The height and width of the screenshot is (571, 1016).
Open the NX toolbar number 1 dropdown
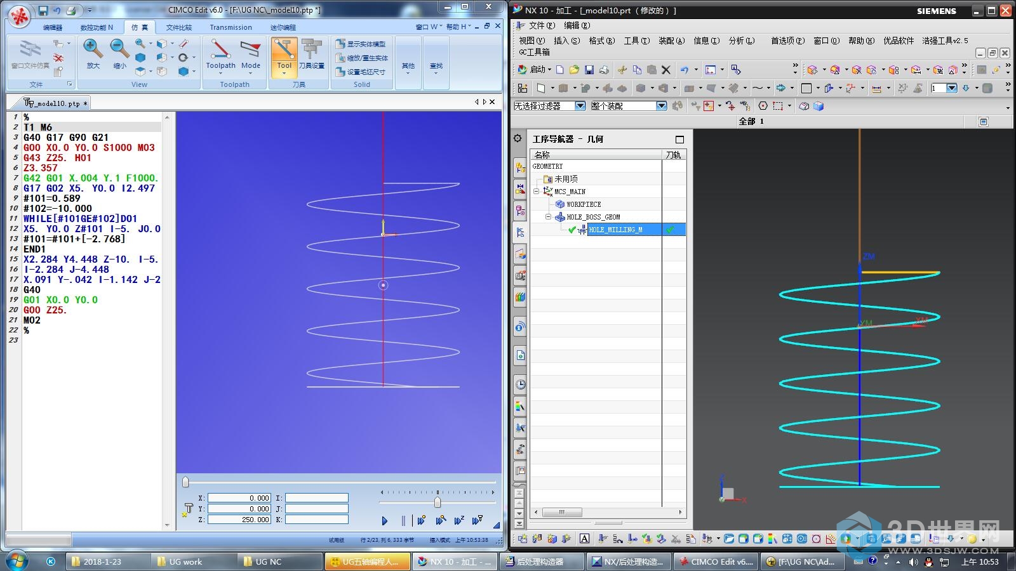pos(952,88)
